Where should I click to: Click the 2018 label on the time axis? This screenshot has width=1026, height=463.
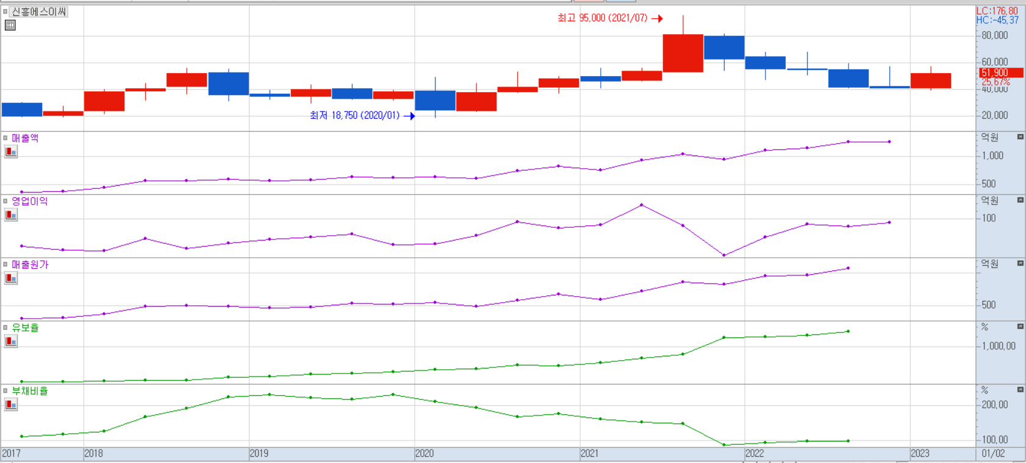coord(93,453)
